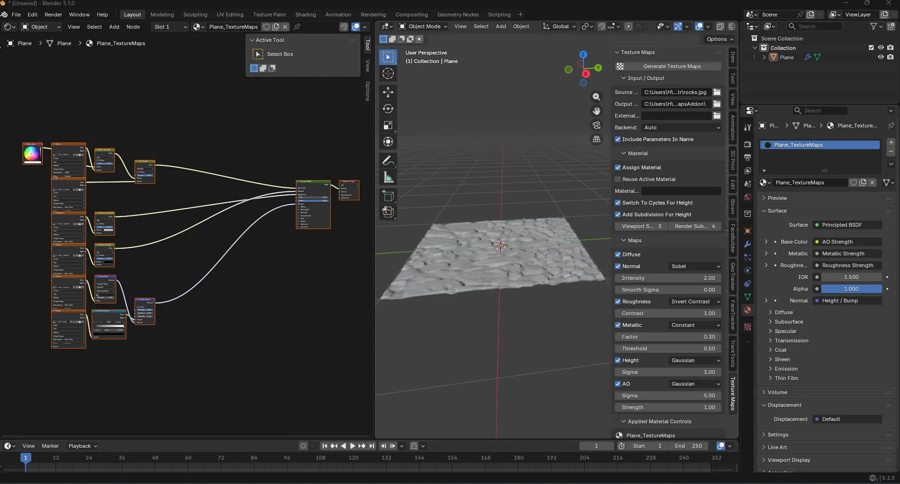
Task: Open Render properties tab icon
Action: coord(748,144)
